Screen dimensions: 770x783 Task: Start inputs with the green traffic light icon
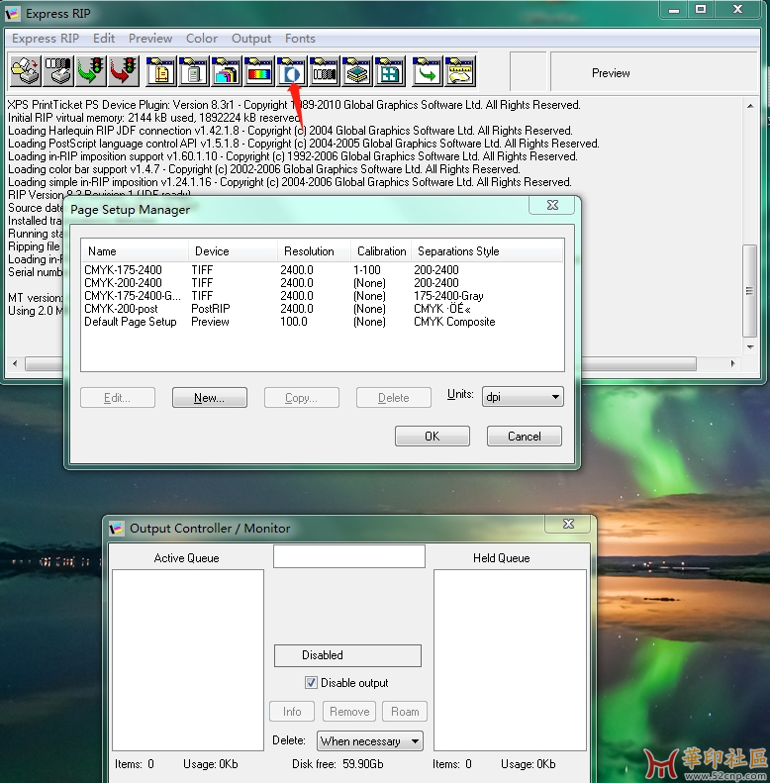[x=91, y=71]
